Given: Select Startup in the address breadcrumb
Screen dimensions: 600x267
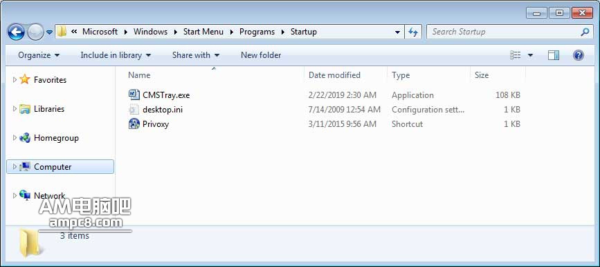Looking at the screenshot, I should [x=303, y=32].
